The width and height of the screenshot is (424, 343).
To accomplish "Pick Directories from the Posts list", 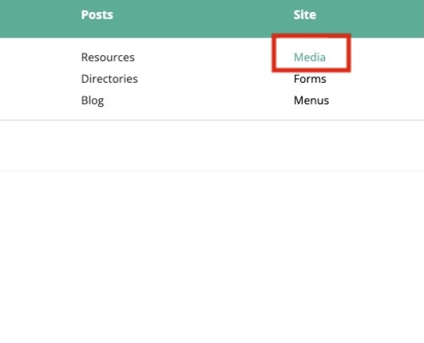I will 110,79.
